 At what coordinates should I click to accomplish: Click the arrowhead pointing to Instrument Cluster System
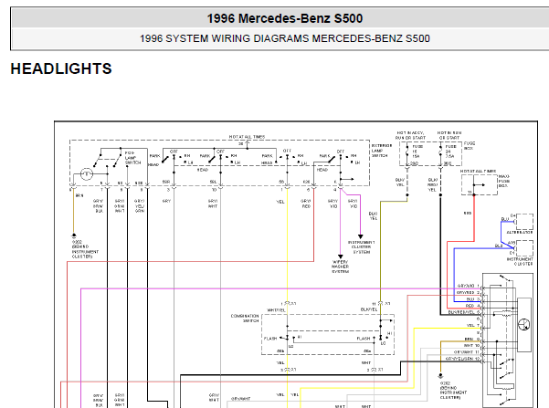360,237
